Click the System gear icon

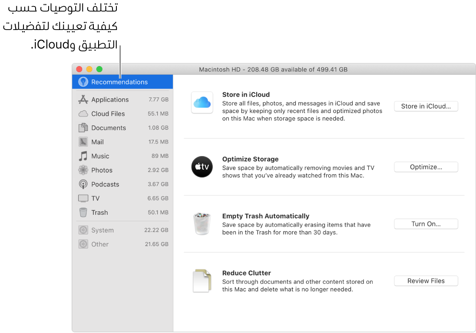(83, 230)
